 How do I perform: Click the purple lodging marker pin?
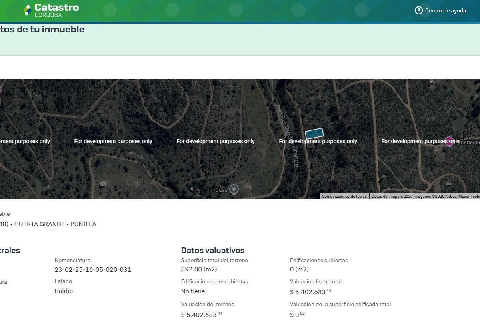[449, 141]
